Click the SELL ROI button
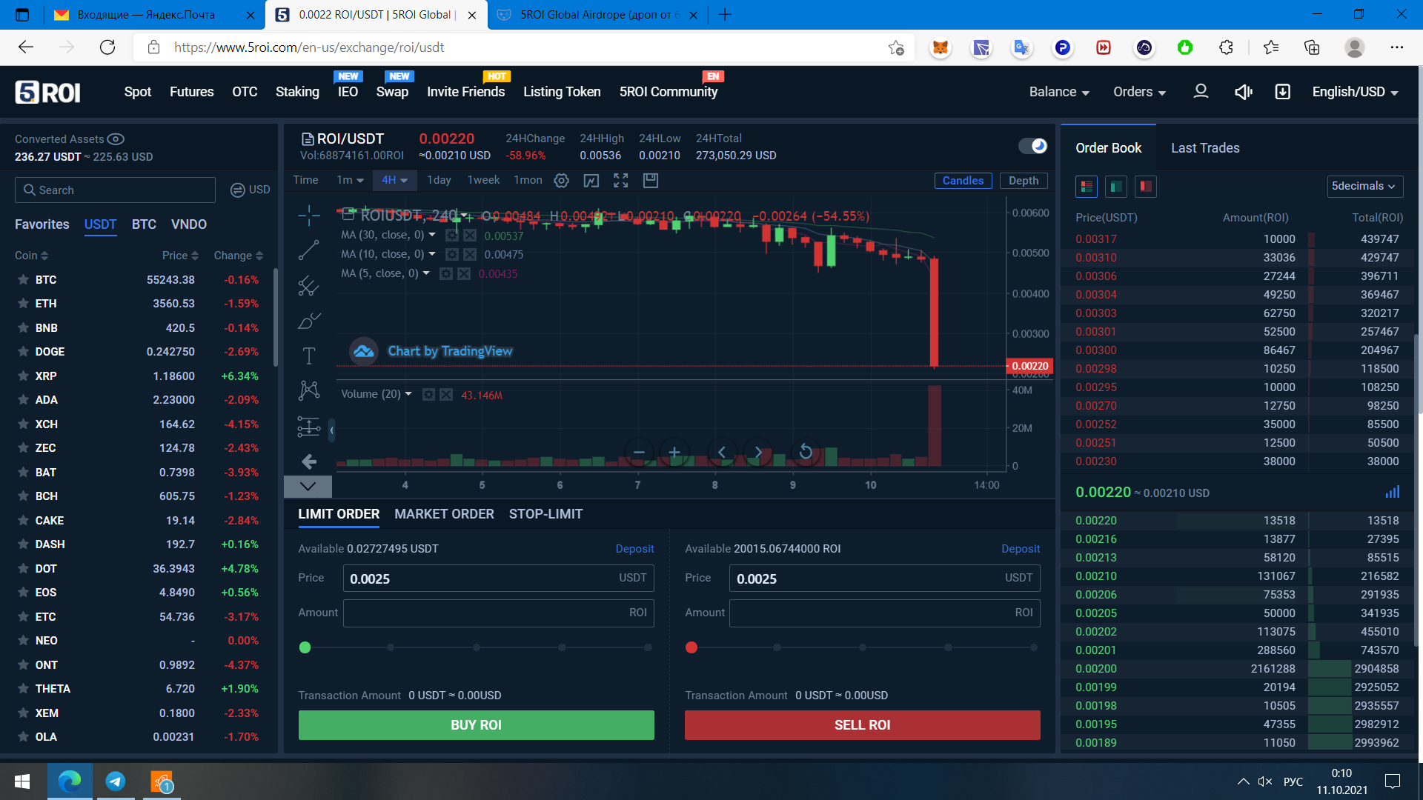The width and height of the screenshot is (1423, 800). pyautogui.click(x=863, y=725)
